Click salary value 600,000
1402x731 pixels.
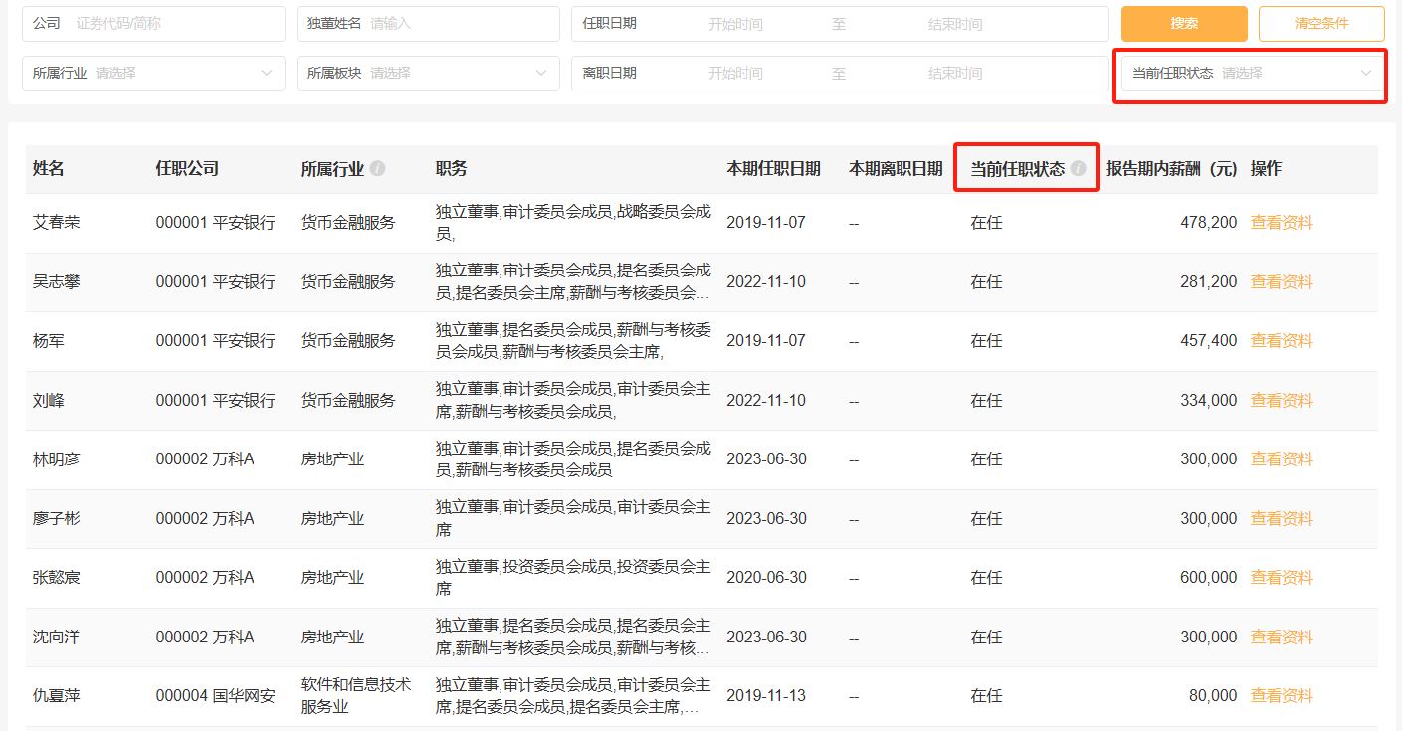1209,578
